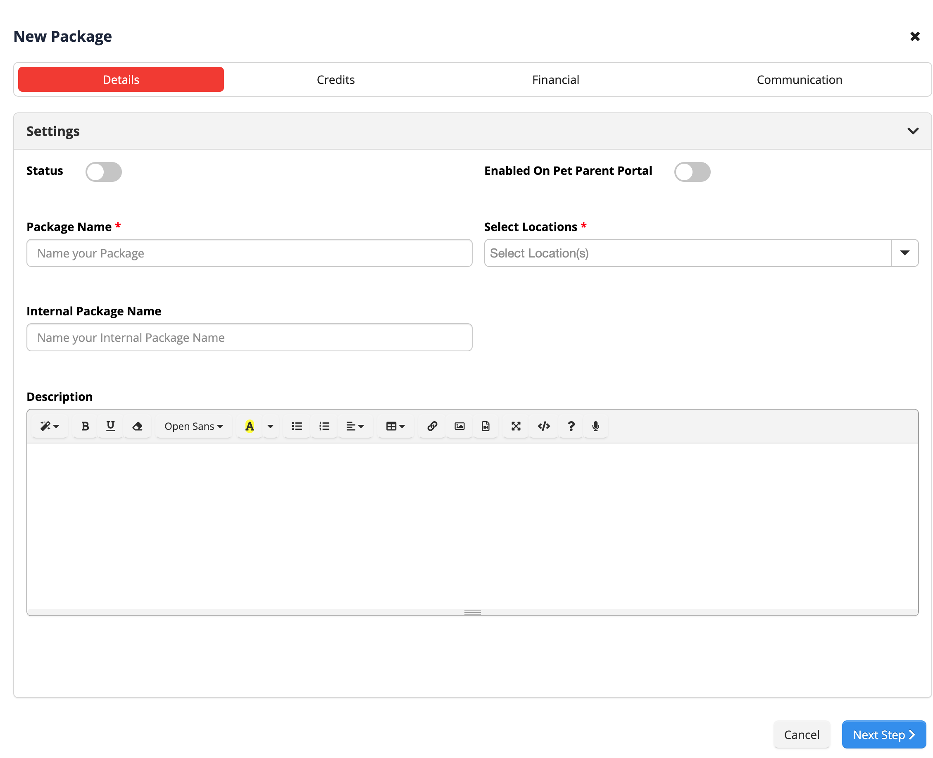This screenshot has width=933, height=758.
Task: Close the New Package dialog
Action: (915, 36)
